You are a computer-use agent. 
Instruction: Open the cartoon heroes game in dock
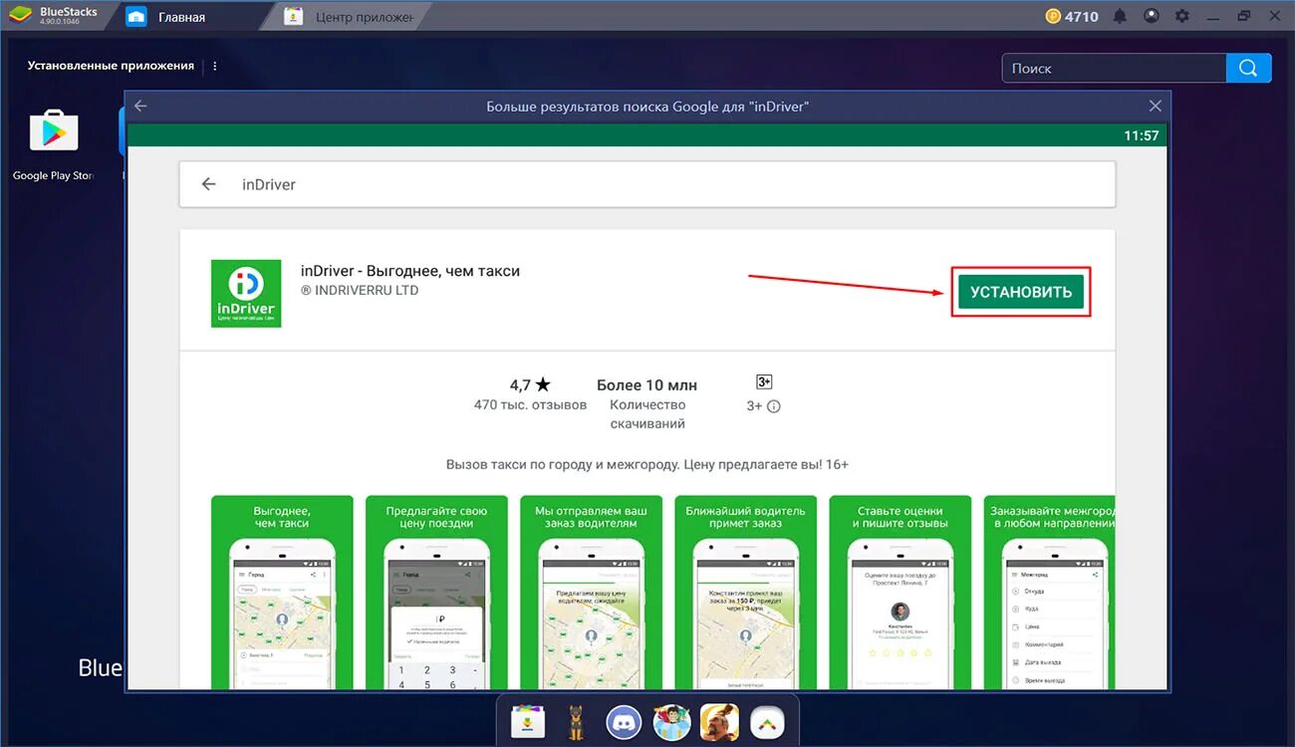click(671, 722)
